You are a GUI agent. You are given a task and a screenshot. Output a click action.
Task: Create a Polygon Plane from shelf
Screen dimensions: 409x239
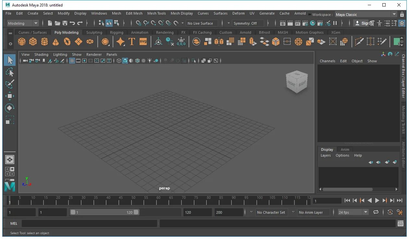[79, 42]
